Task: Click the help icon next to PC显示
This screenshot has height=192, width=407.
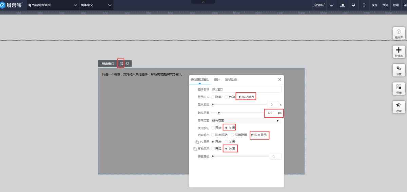Action: [197, 142]
